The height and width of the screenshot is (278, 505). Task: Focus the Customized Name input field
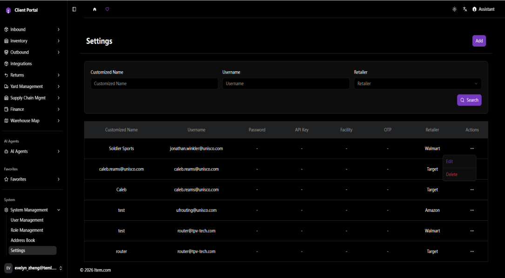(x=154, y=84)
